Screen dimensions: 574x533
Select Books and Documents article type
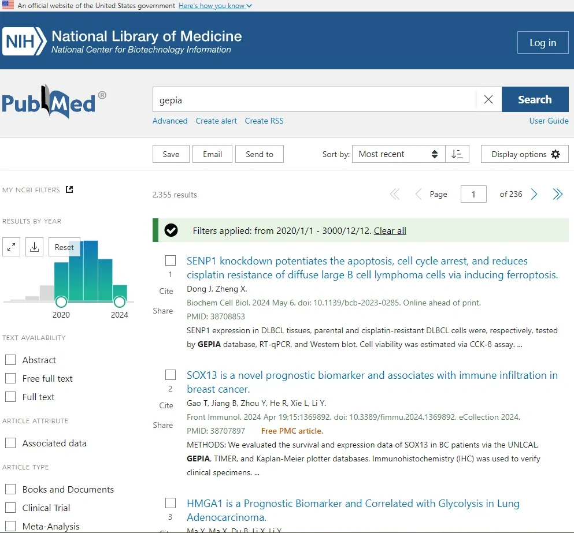click(10, 489)
